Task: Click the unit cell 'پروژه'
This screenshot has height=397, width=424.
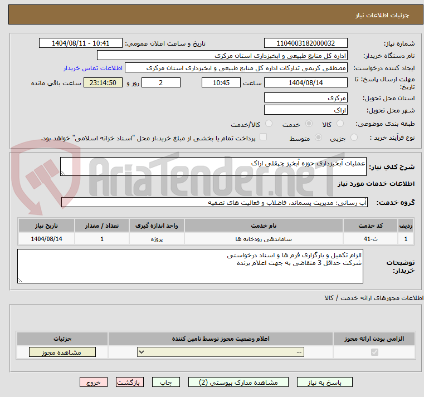Action: [157, 239]
